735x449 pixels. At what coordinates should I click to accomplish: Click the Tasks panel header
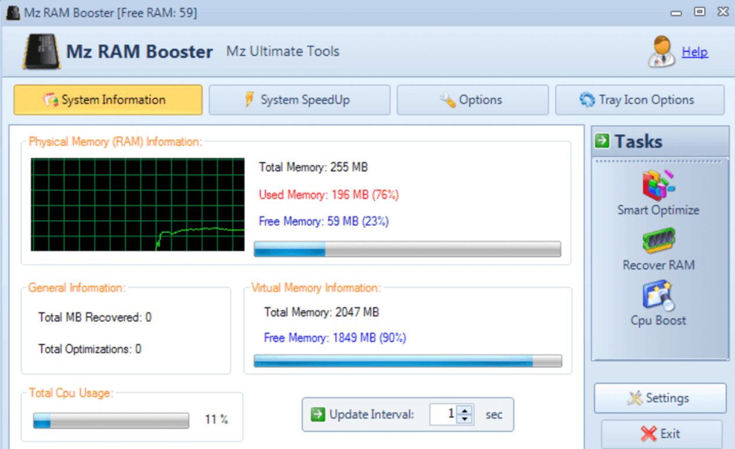pyautogui.click(x=660, y=141)
